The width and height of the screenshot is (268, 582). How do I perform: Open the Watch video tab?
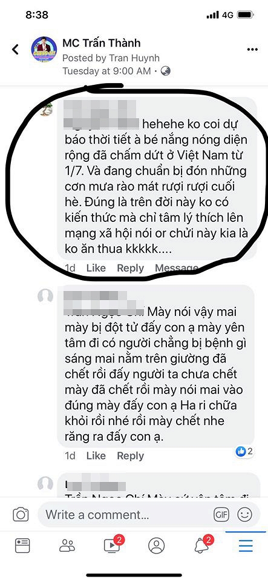tap(112, 544)
